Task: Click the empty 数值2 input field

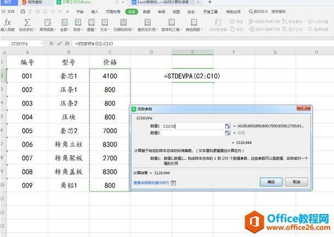Action: point(193,133)
